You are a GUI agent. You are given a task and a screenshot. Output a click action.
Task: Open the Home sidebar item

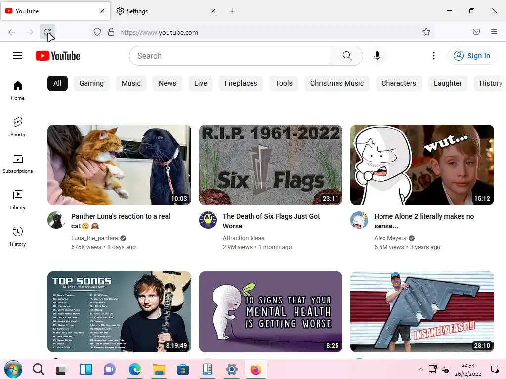pos(18,91)
